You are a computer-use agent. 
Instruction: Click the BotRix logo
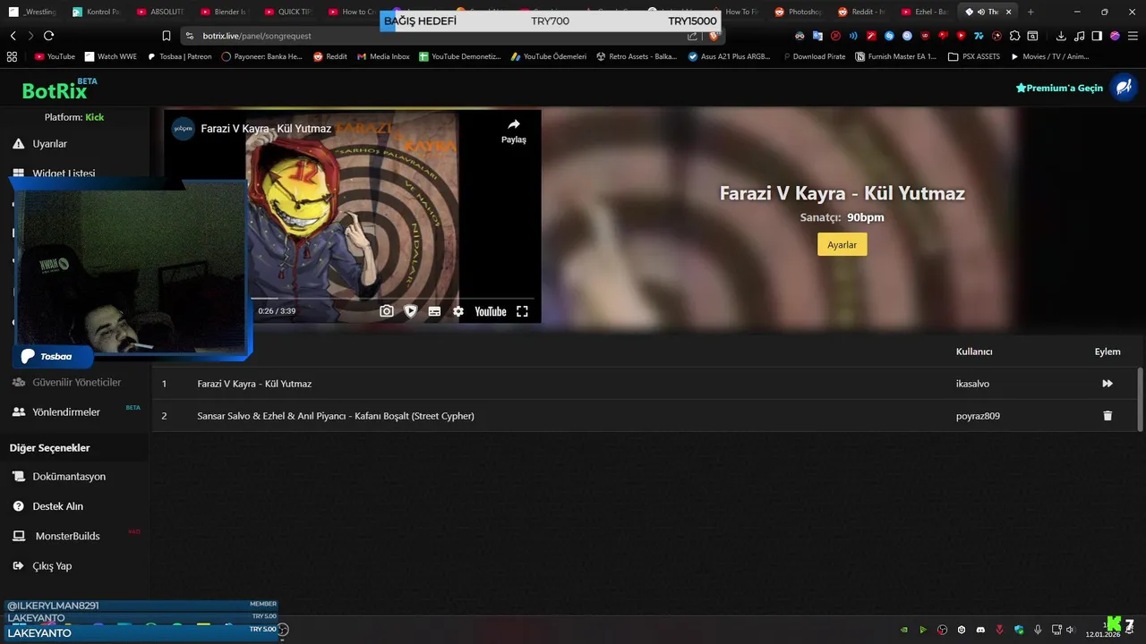pyautogui.click(x=55, y=90)
